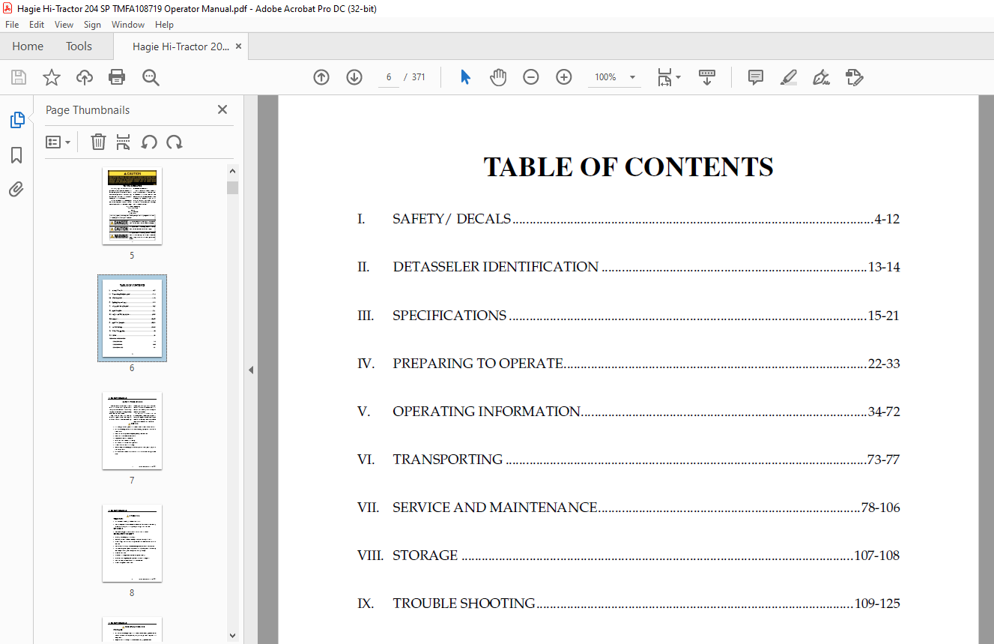The height and width of the screenshot is (644, 994).
Task: Zoom out with minus button
Action: [531, 77]
